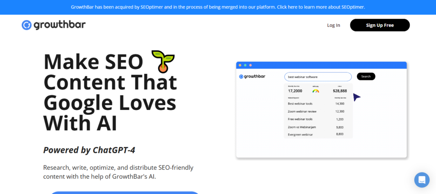Click the $28,888 value figure

click(x=340, y=91)
